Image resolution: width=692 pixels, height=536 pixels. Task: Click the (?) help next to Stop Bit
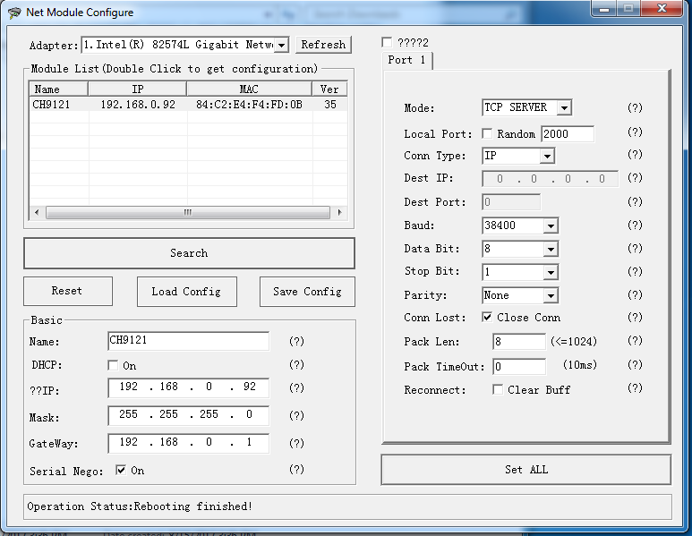(635, 271)
